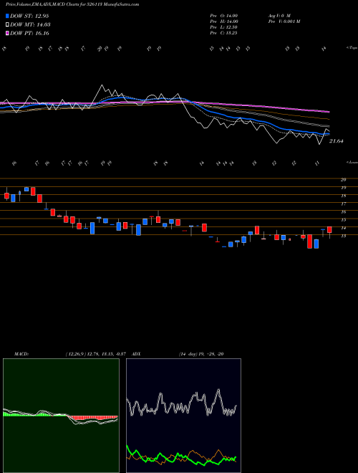The height and width of the screenshot is (473, 358).
Task: Select the DOW ST value label
Action: [x=29, y=16]
